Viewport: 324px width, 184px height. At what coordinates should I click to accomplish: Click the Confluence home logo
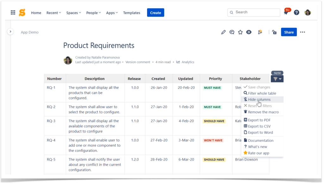click(x=22, y=12)
